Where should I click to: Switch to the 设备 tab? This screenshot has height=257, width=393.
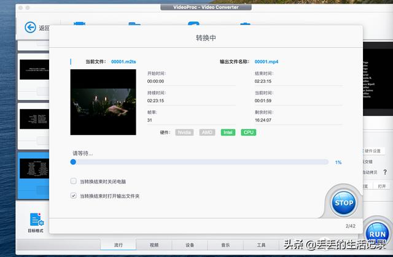tap(190, 245)
